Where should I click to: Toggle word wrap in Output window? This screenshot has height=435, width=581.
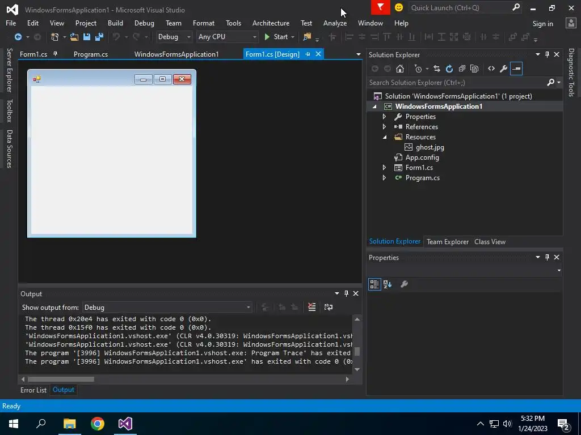pyautogui.click(x=329, y=307)
